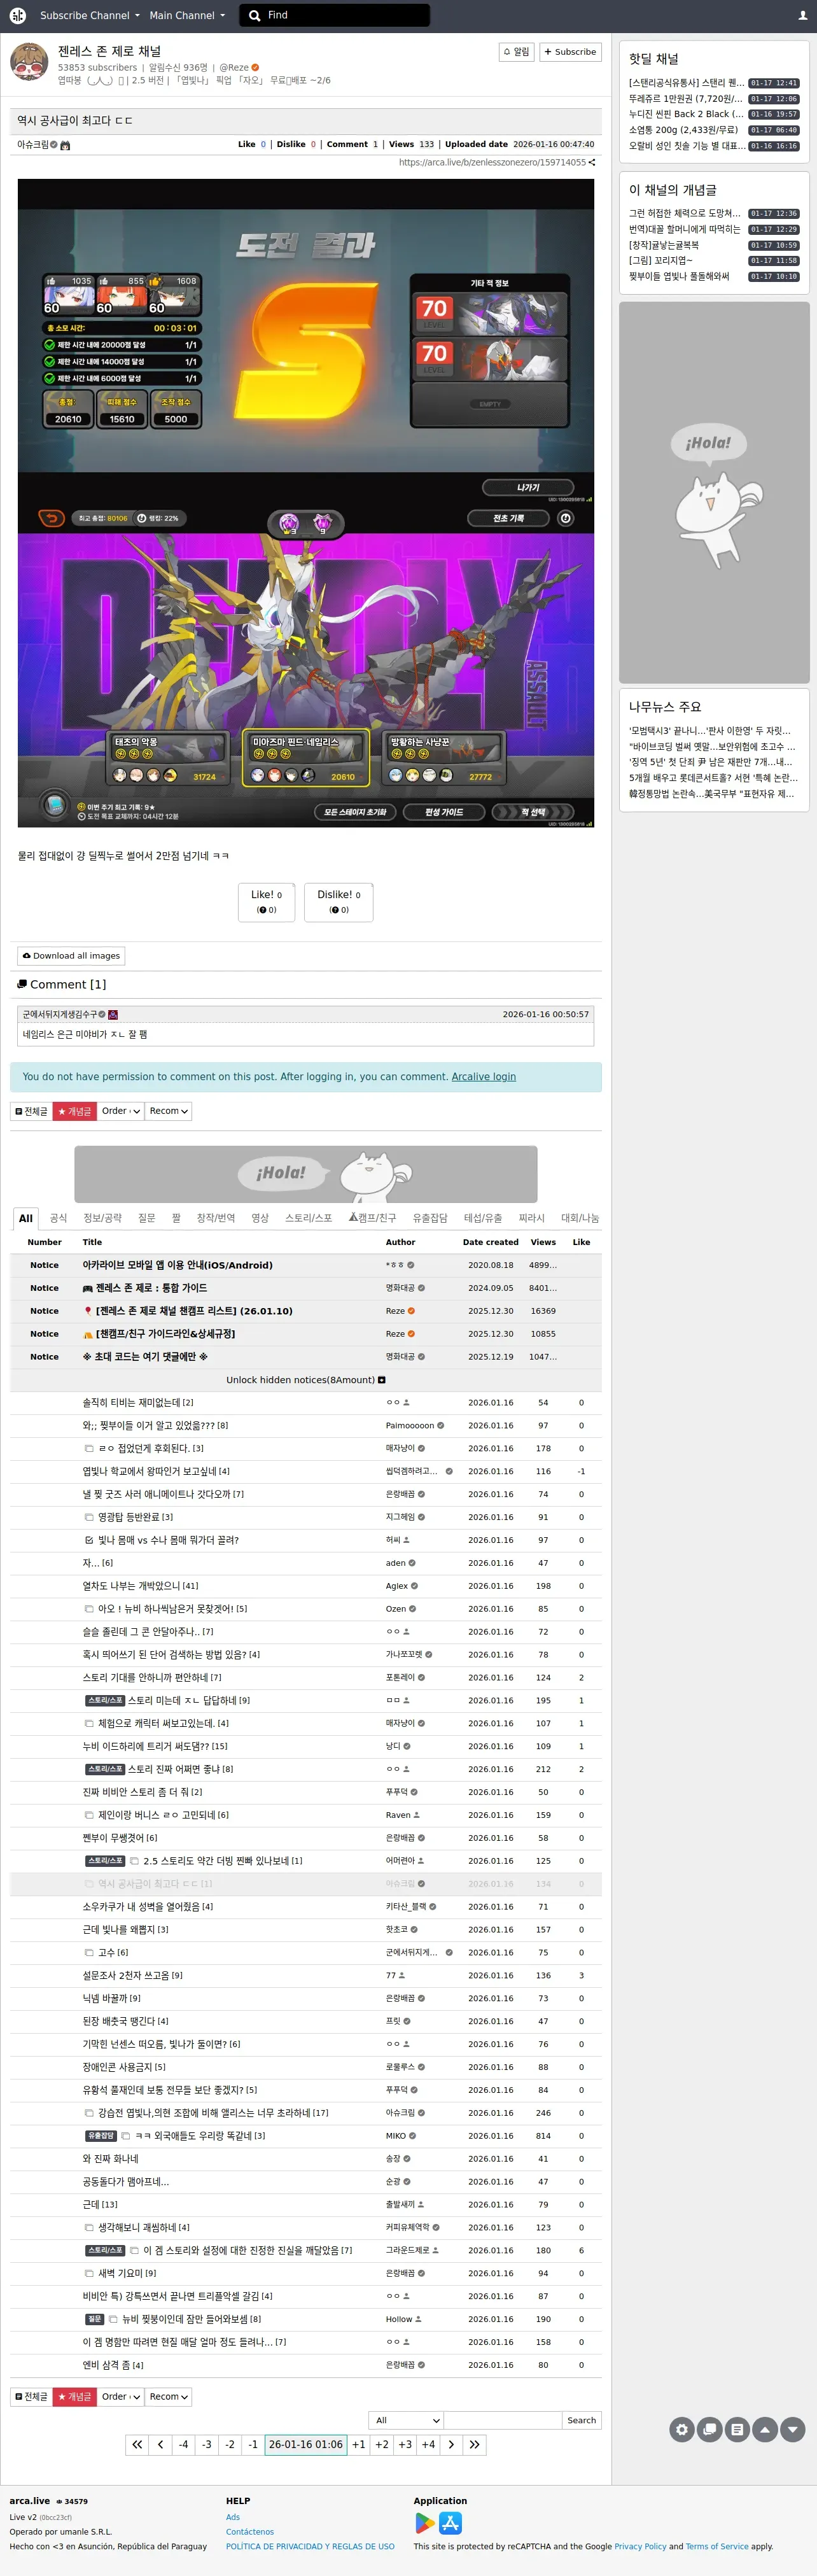Select the 스토리/스포 category tab
The height and width of the screenshot is (2576, 817).
pos(308,1218)
